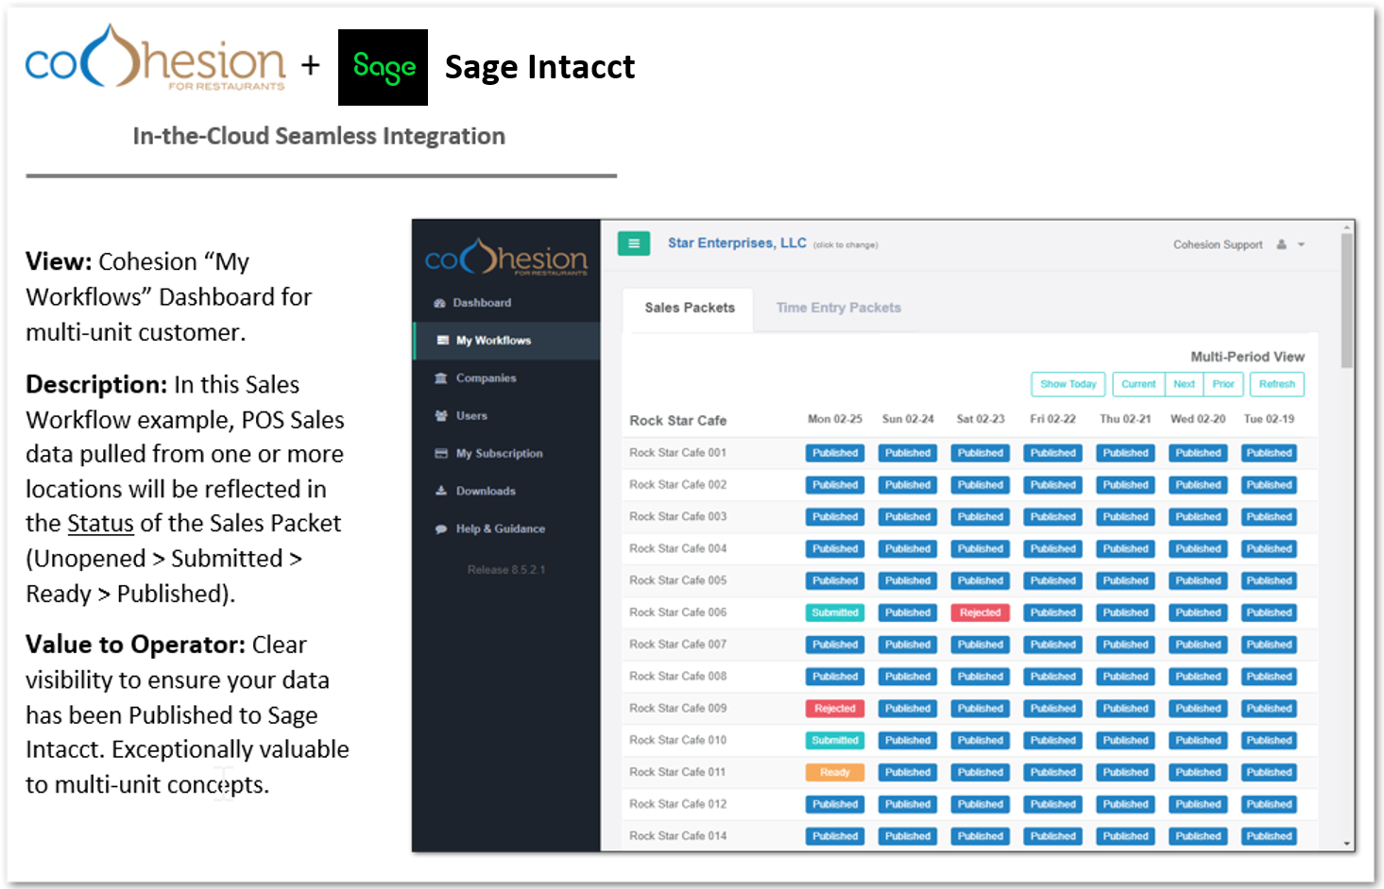Click the Refresh button
This screenshot has width=1384, height=889.
click(x=1276, y=384)
